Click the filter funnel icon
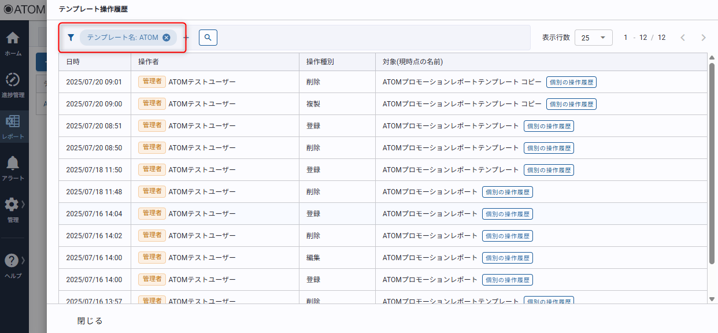718x333 pixels. (71, 38)
